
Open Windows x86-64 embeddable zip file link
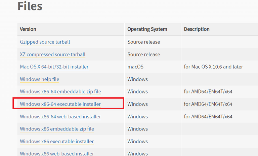click(60, 91)
